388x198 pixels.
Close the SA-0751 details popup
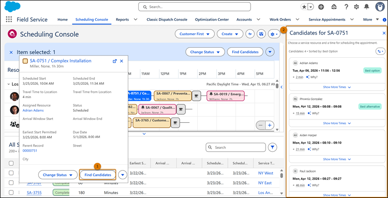point(121,61)
